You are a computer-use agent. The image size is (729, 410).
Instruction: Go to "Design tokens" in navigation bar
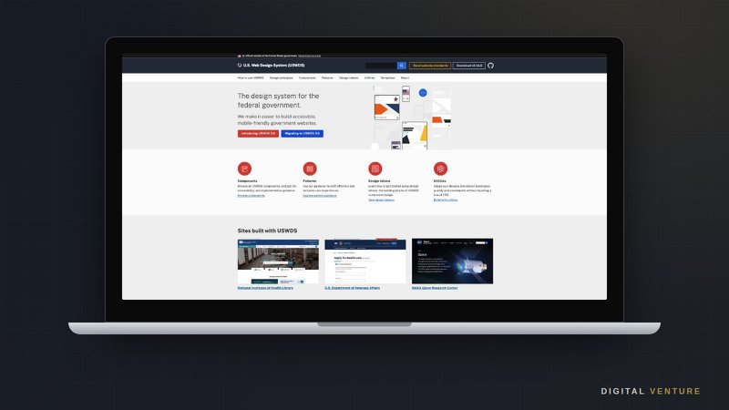349,77
